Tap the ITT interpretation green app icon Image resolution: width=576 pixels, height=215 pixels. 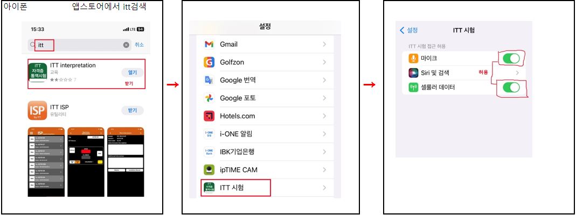point(38,72)
